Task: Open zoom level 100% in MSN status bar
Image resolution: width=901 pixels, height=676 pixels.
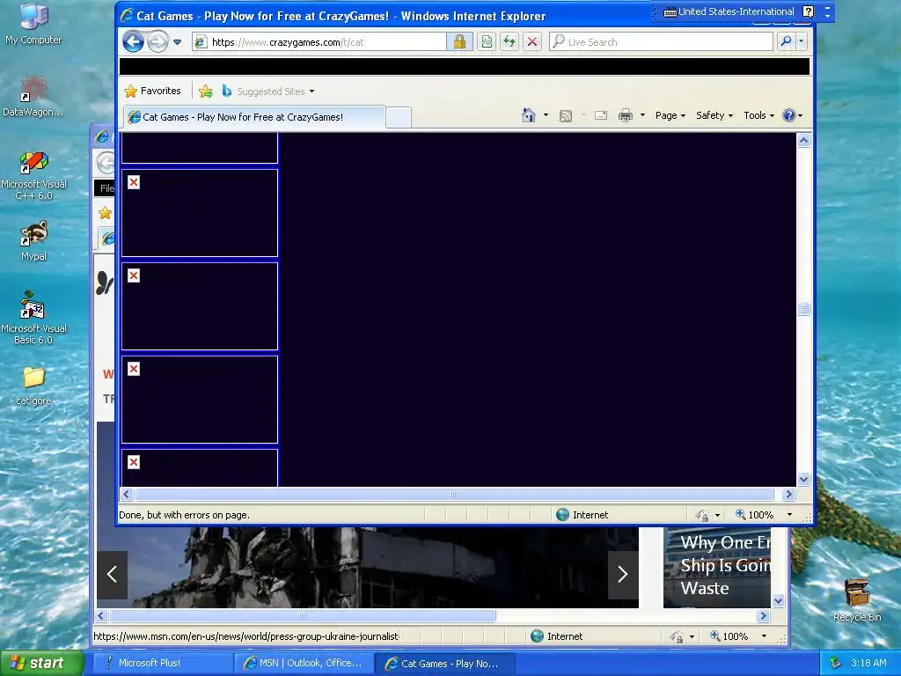Action: [729, 636]
